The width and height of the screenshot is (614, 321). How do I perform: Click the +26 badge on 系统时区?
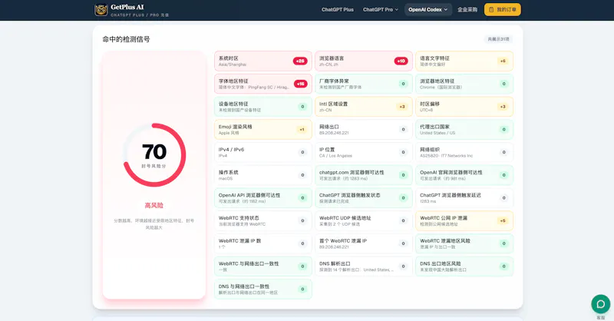coord(300,61)
